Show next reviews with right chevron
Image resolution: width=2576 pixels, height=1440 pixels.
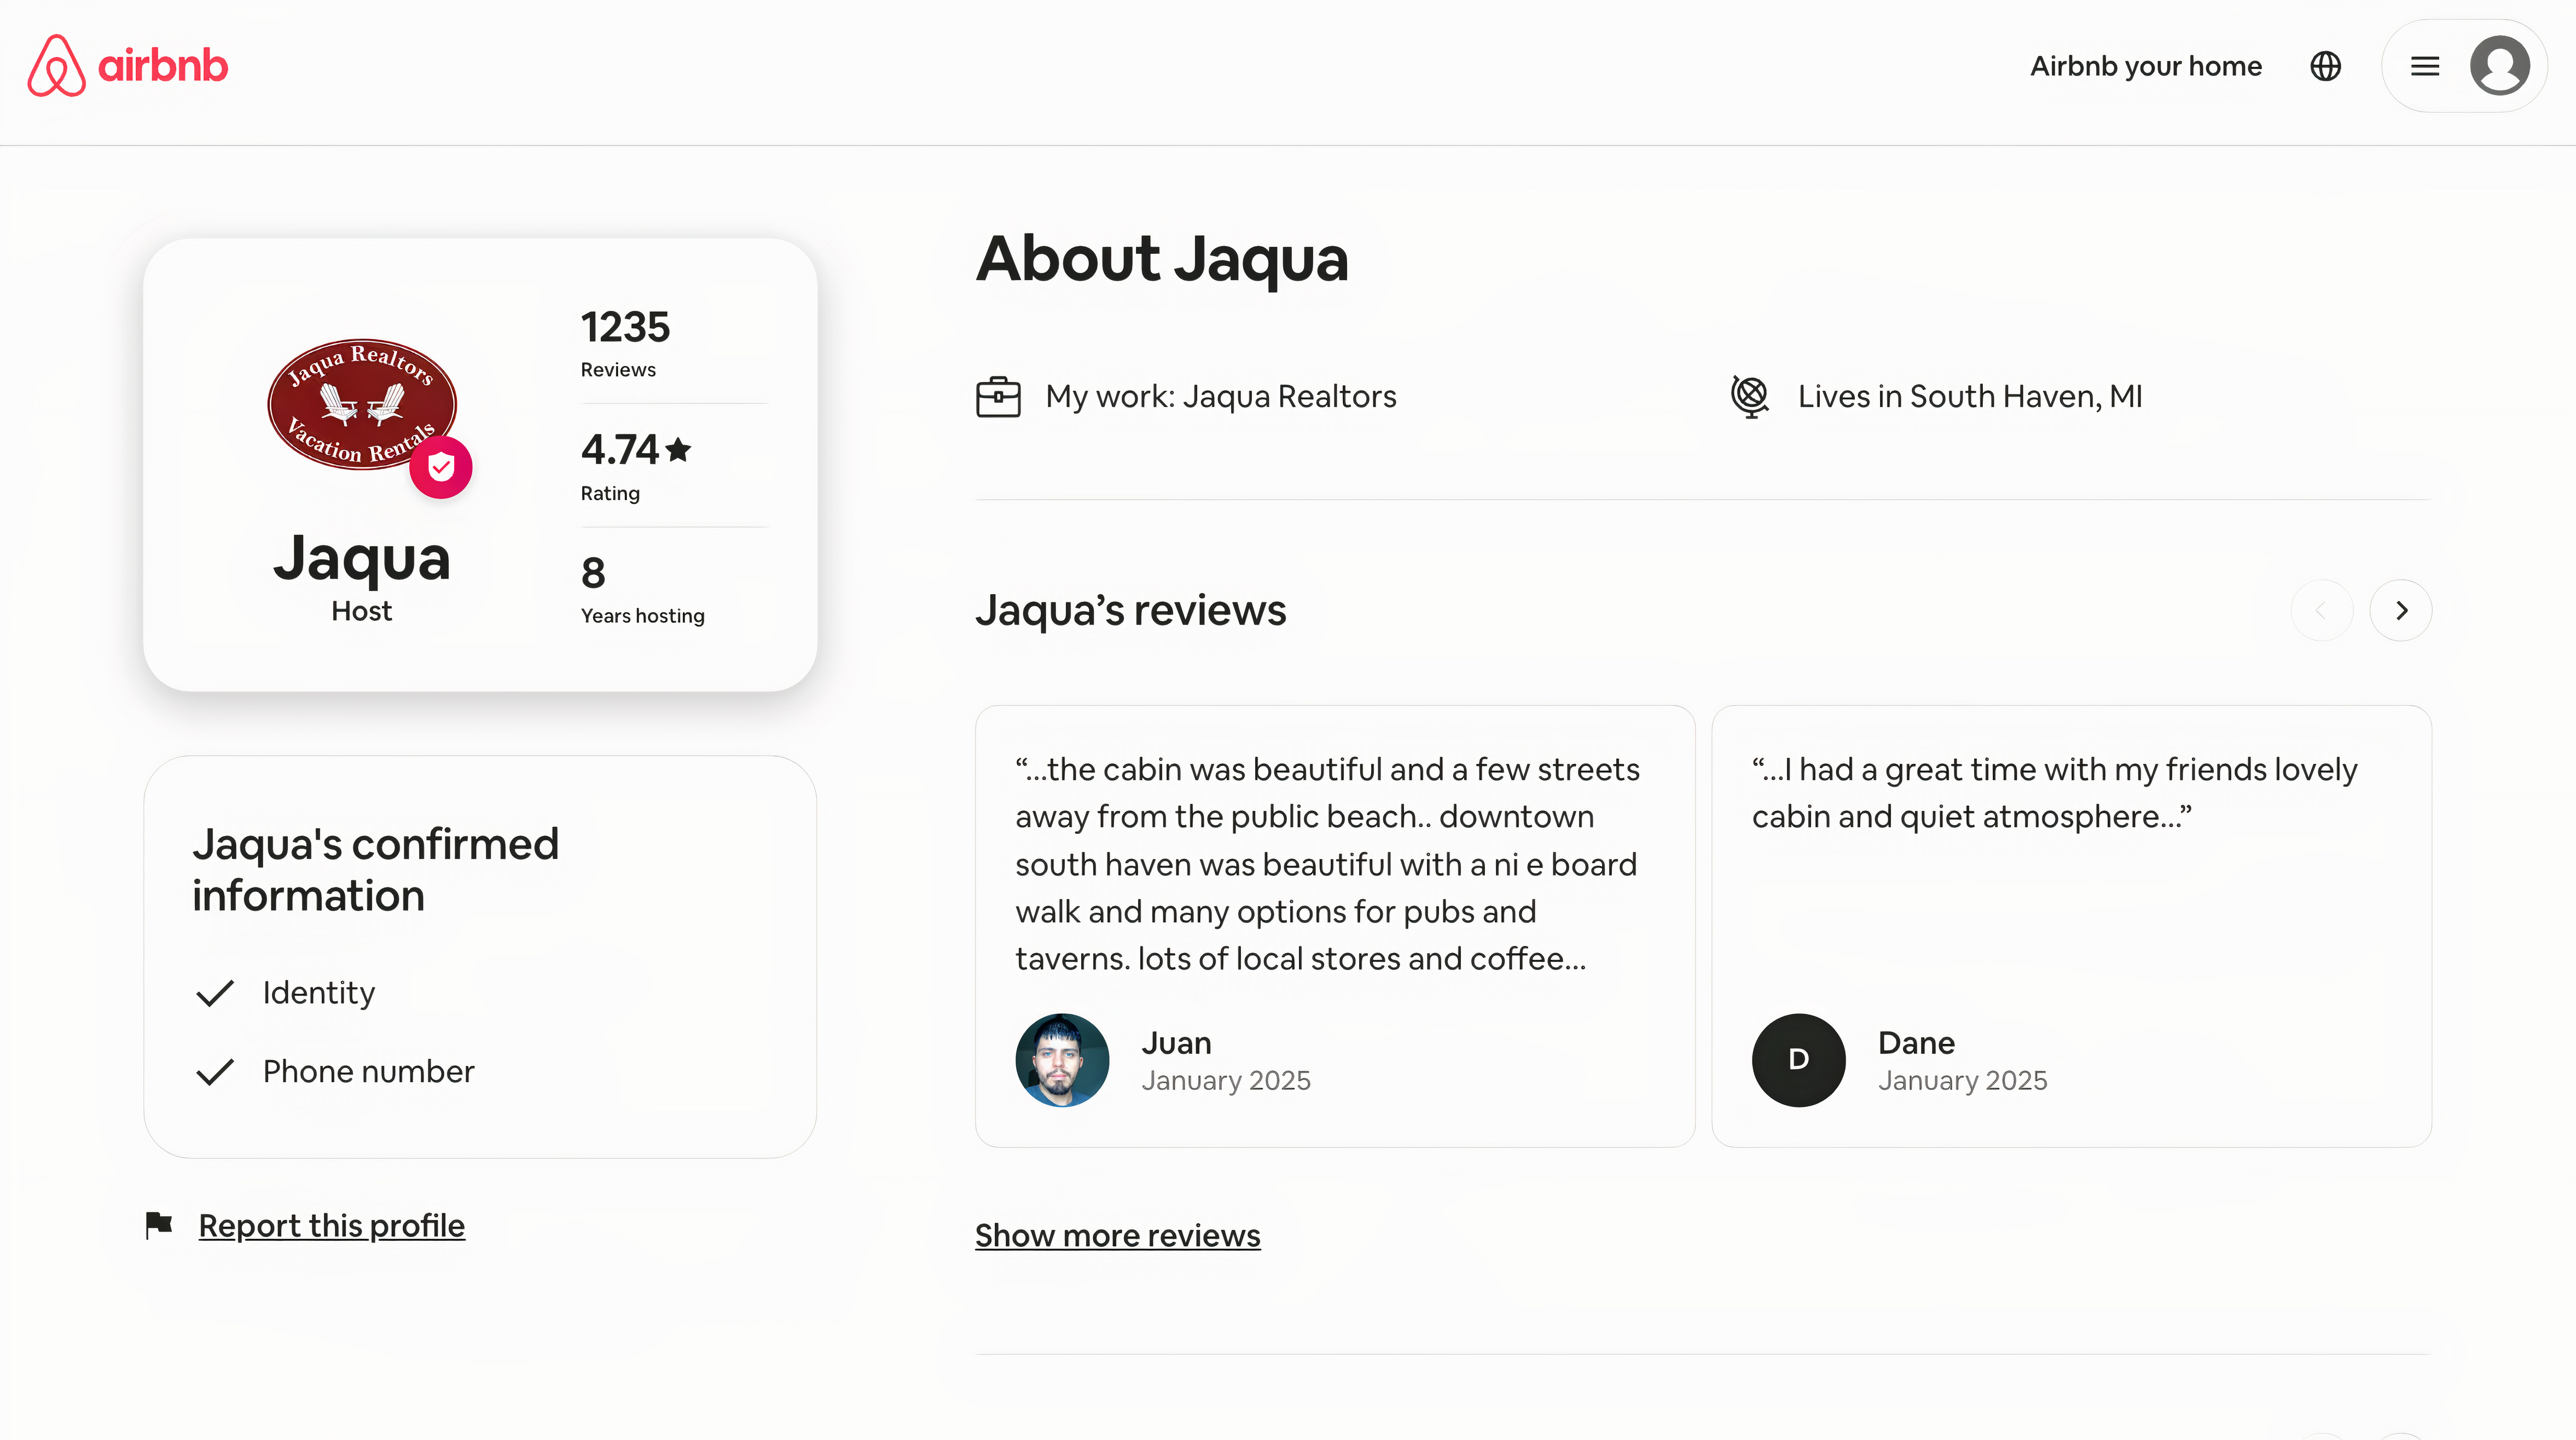[2401, 610]
